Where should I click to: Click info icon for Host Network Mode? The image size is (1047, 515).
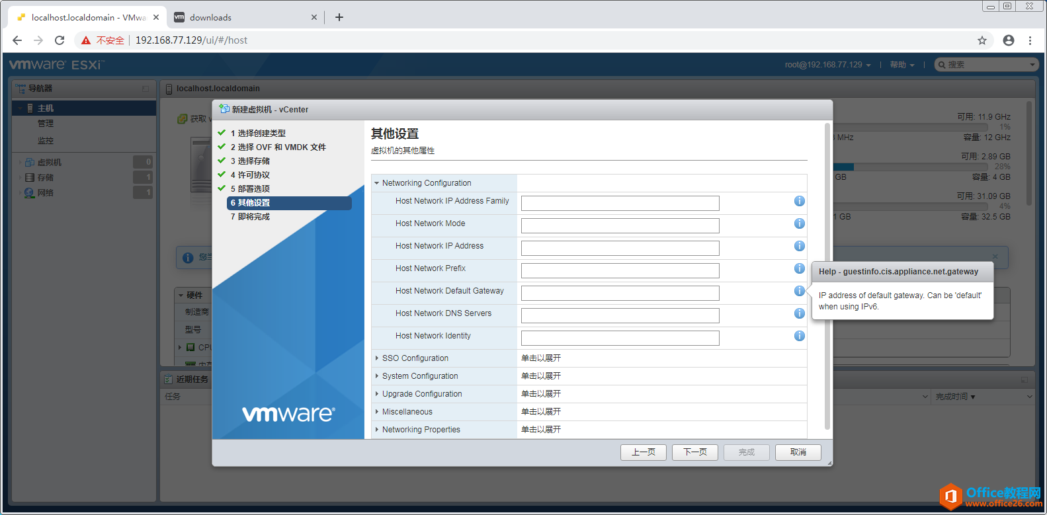(x=800, y=223)
